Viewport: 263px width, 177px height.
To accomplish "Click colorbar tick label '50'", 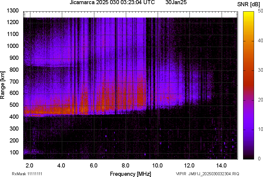I will coord(260,11).
